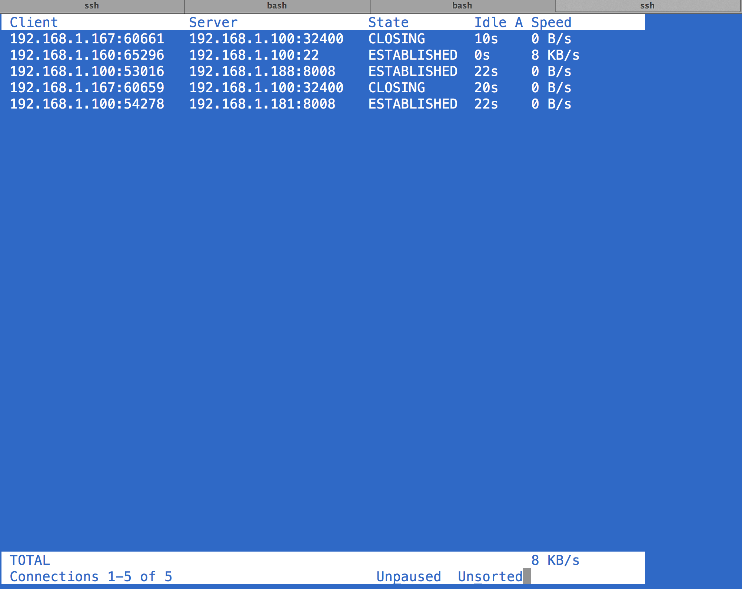The image size is (742, 589).
Task: Toggle the Unsorted status indicator
Action: [490, 576]
